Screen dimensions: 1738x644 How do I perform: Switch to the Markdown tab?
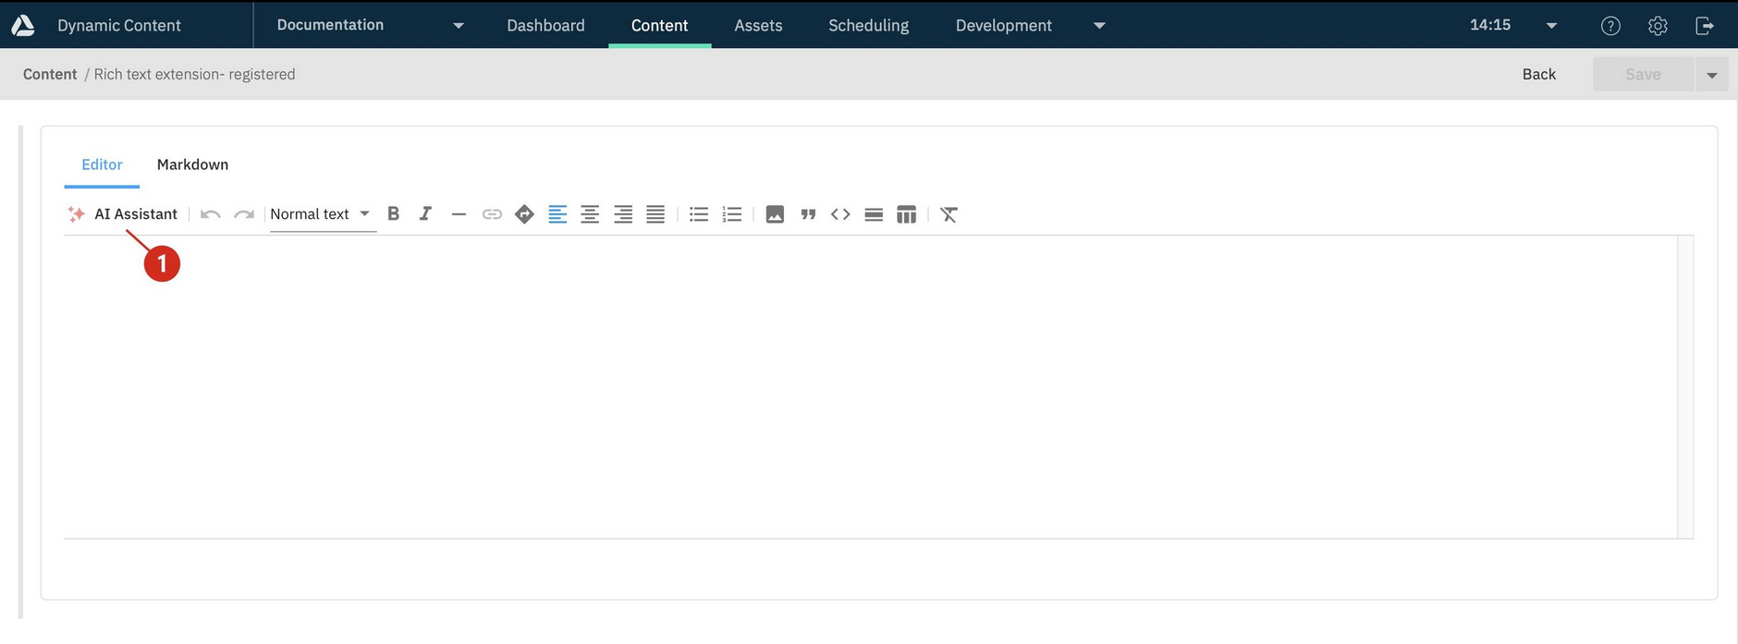tap(192, 164)
